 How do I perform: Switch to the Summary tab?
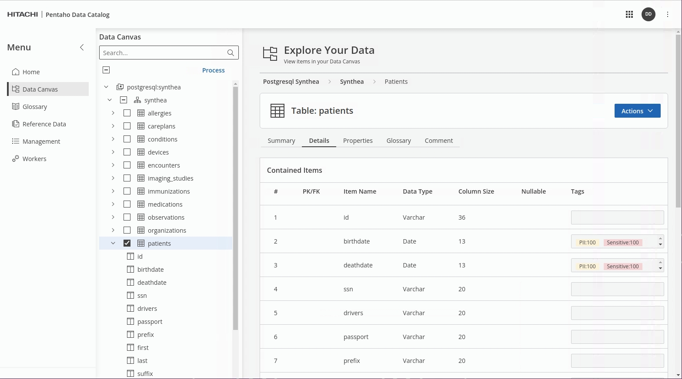pos(281,141)
